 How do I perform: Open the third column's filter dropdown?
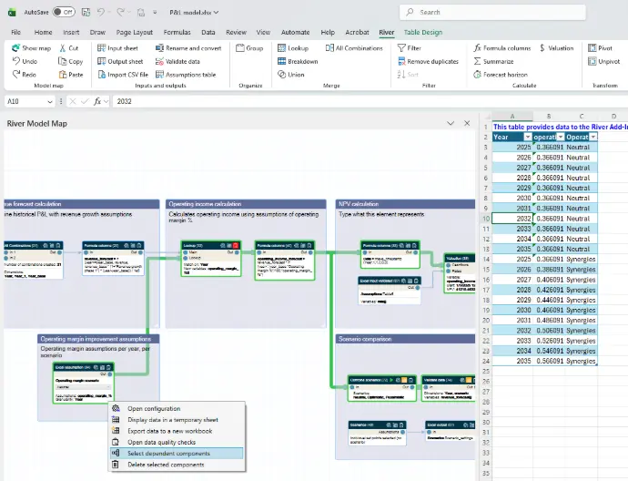pos(593,137)
